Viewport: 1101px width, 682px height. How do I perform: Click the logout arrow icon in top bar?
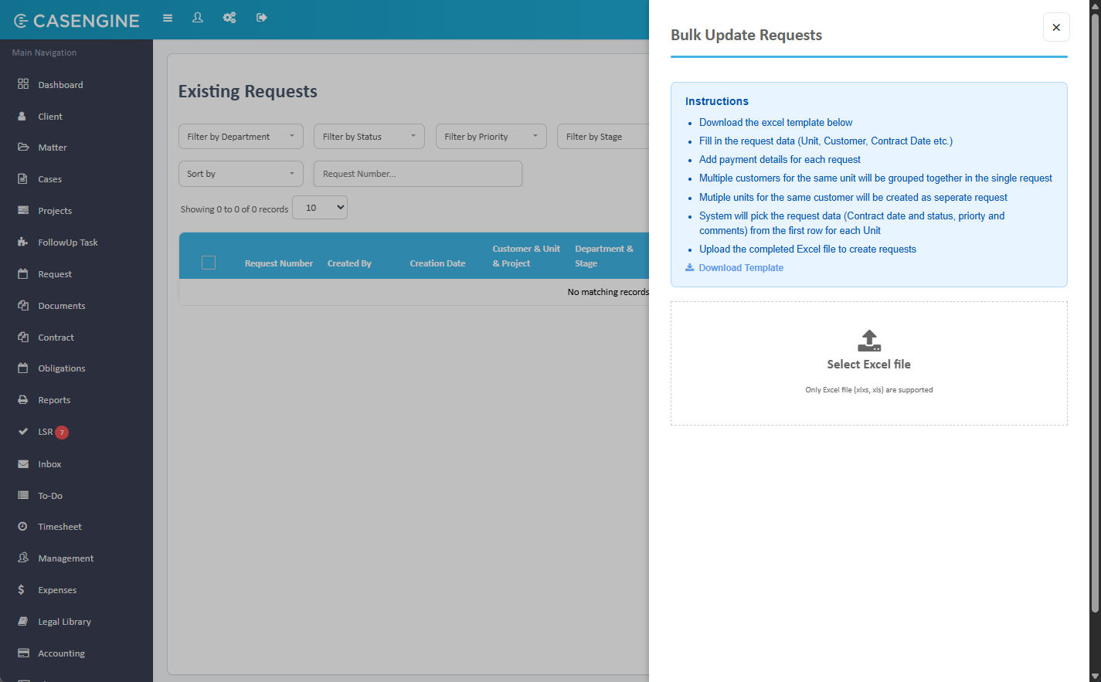click(262, 18)
